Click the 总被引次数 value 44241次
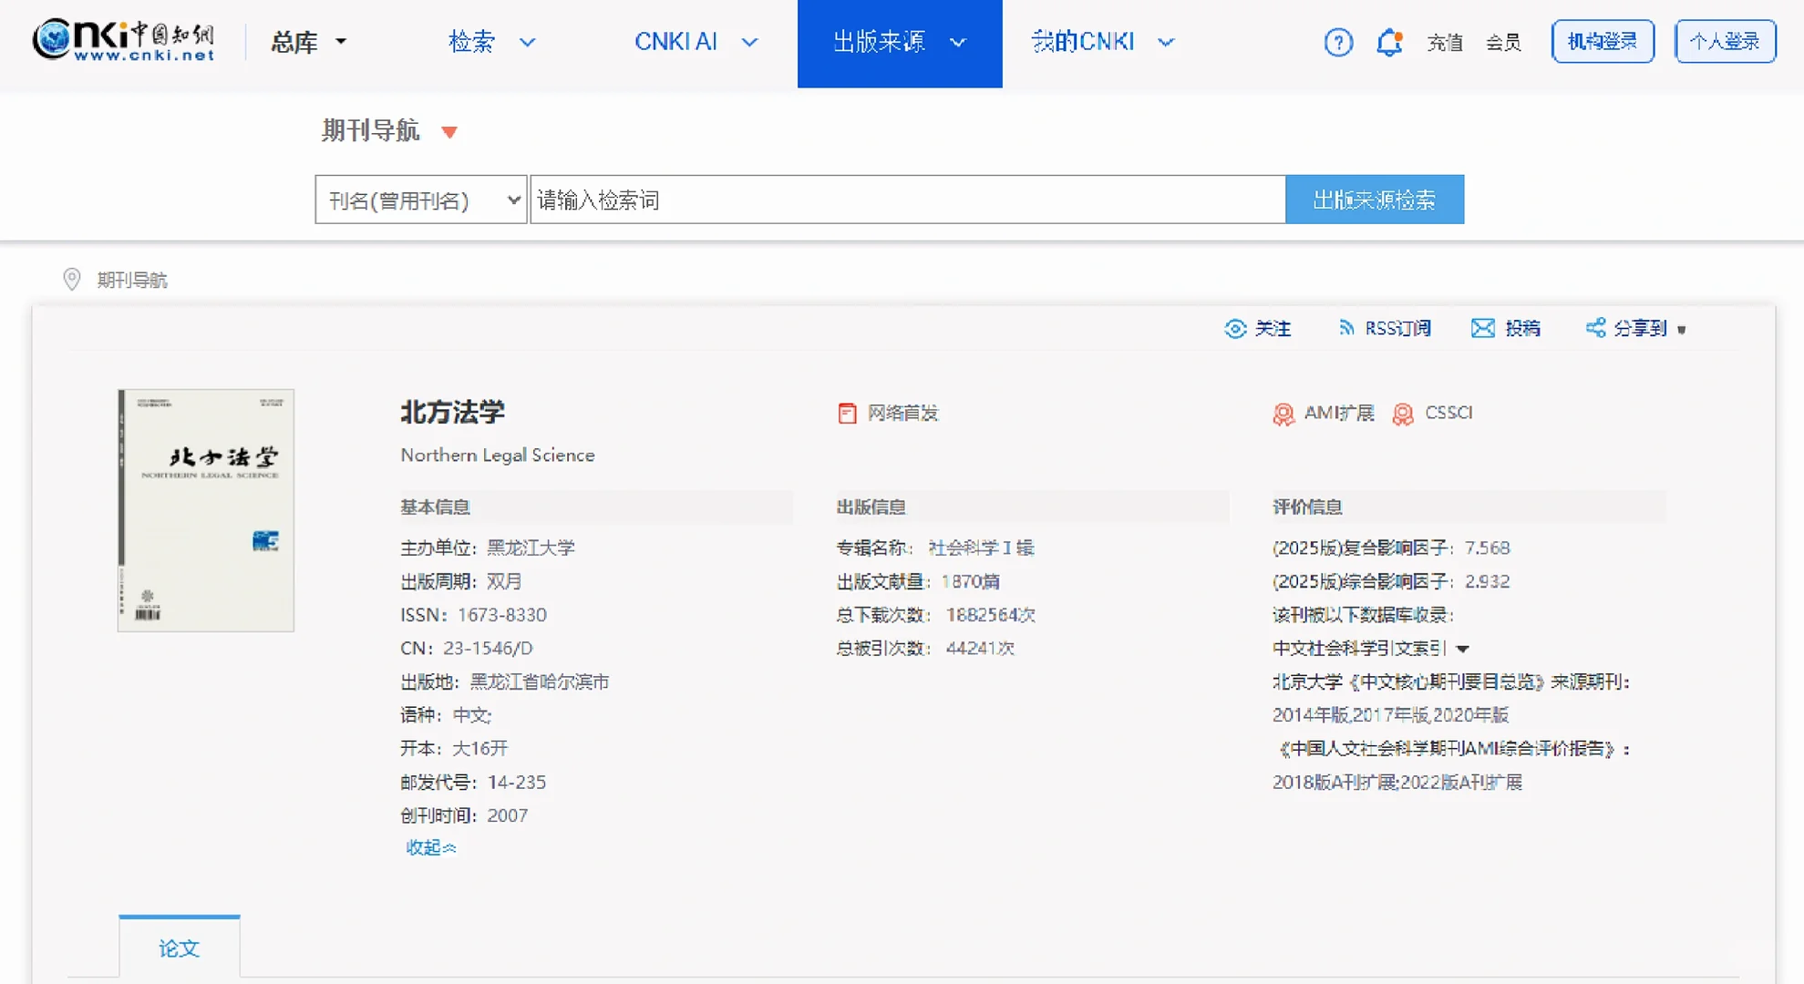Image resolution: width=1804 pixels, height=984 pixels. pos(980,649)
